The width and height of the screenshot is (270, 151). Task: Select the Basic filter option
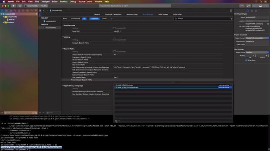(x=65, y=18)
